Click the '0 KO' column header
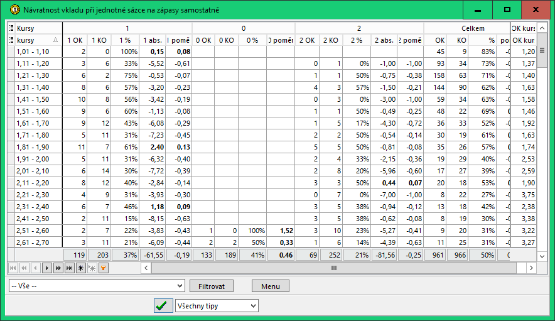555x321 pixels. [226, 40]
